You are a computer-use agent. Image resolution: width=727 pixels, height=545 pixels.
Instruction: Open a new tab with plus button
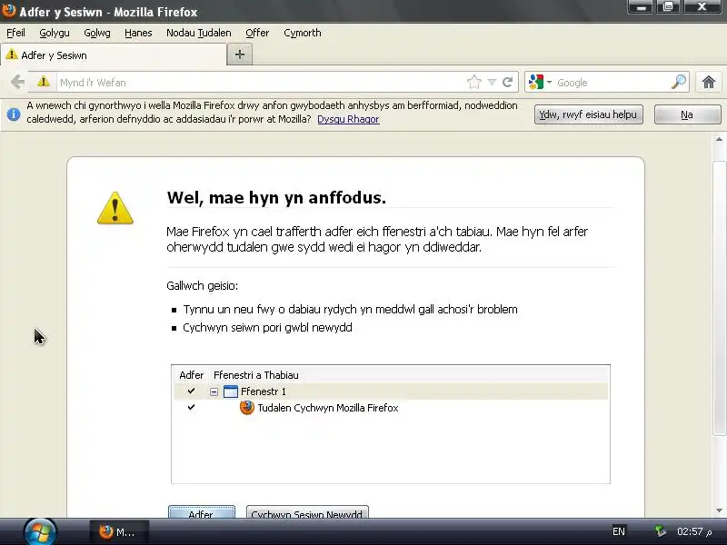[240, 54]
